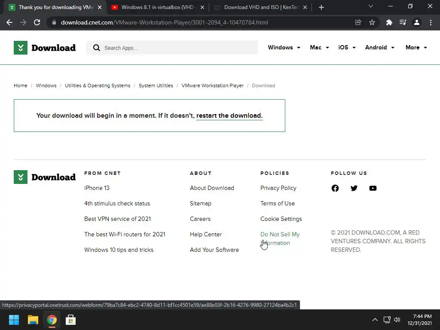Open the Sitemap link
The height and width of the screenshot is (330, 440).
(200, 203)
